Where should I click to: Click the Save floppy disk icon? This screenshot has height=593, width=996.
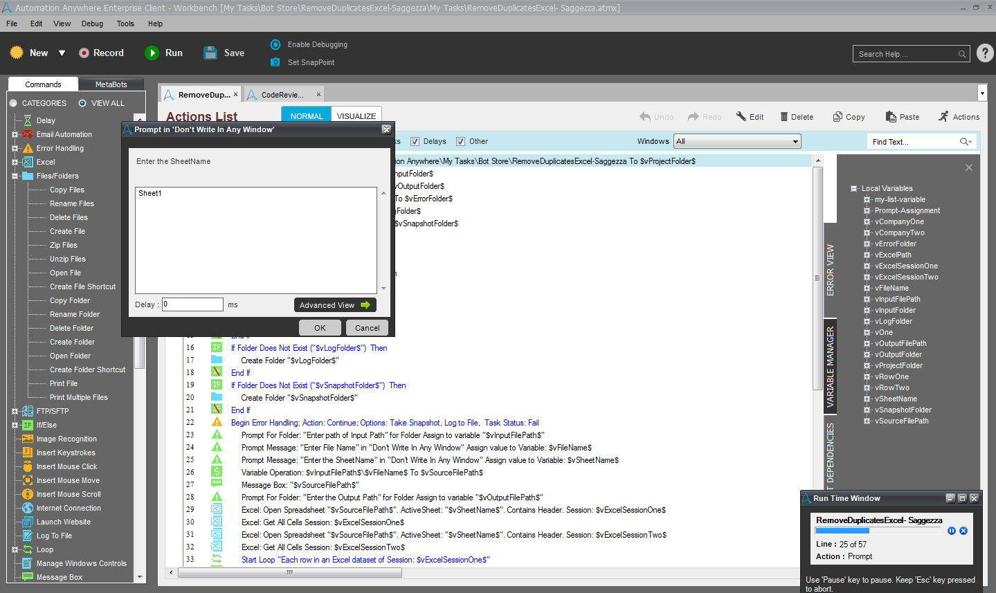pos(210,53)
